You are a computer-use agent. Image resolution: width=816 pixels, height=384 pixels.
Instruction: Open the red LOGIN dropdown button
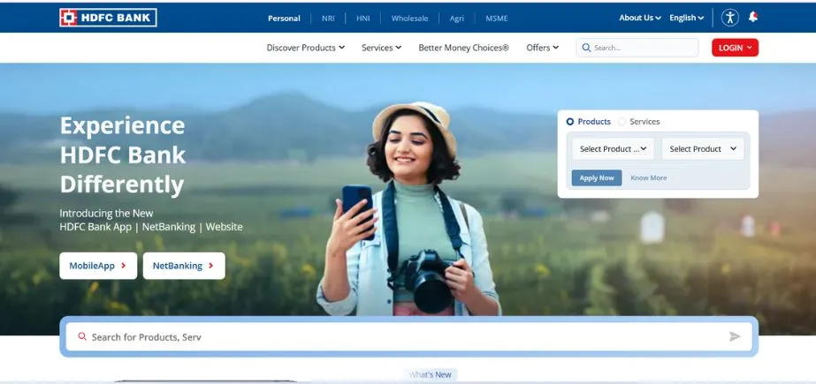pos(735,48)
